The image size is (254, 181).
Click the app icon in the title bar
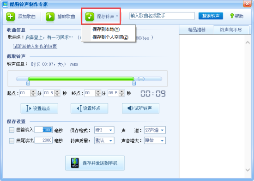tap(5, 4)
